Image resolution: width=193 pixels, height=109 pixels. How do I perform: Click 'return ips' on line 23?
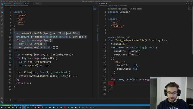tap(24, 83)
